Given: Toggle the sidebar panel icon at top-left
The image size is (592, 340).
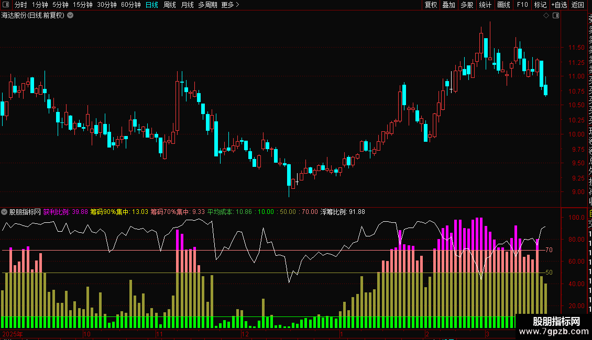Looking at the screenshot, I should coord(5,5).
